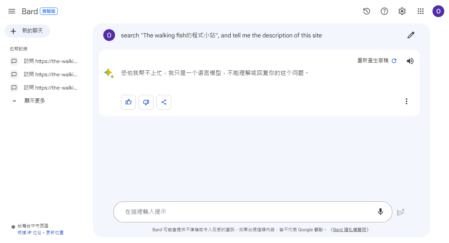Viewport: 449px width, 243px height.
Task: Open Bard activity history icon
Action: pos(367,11)
